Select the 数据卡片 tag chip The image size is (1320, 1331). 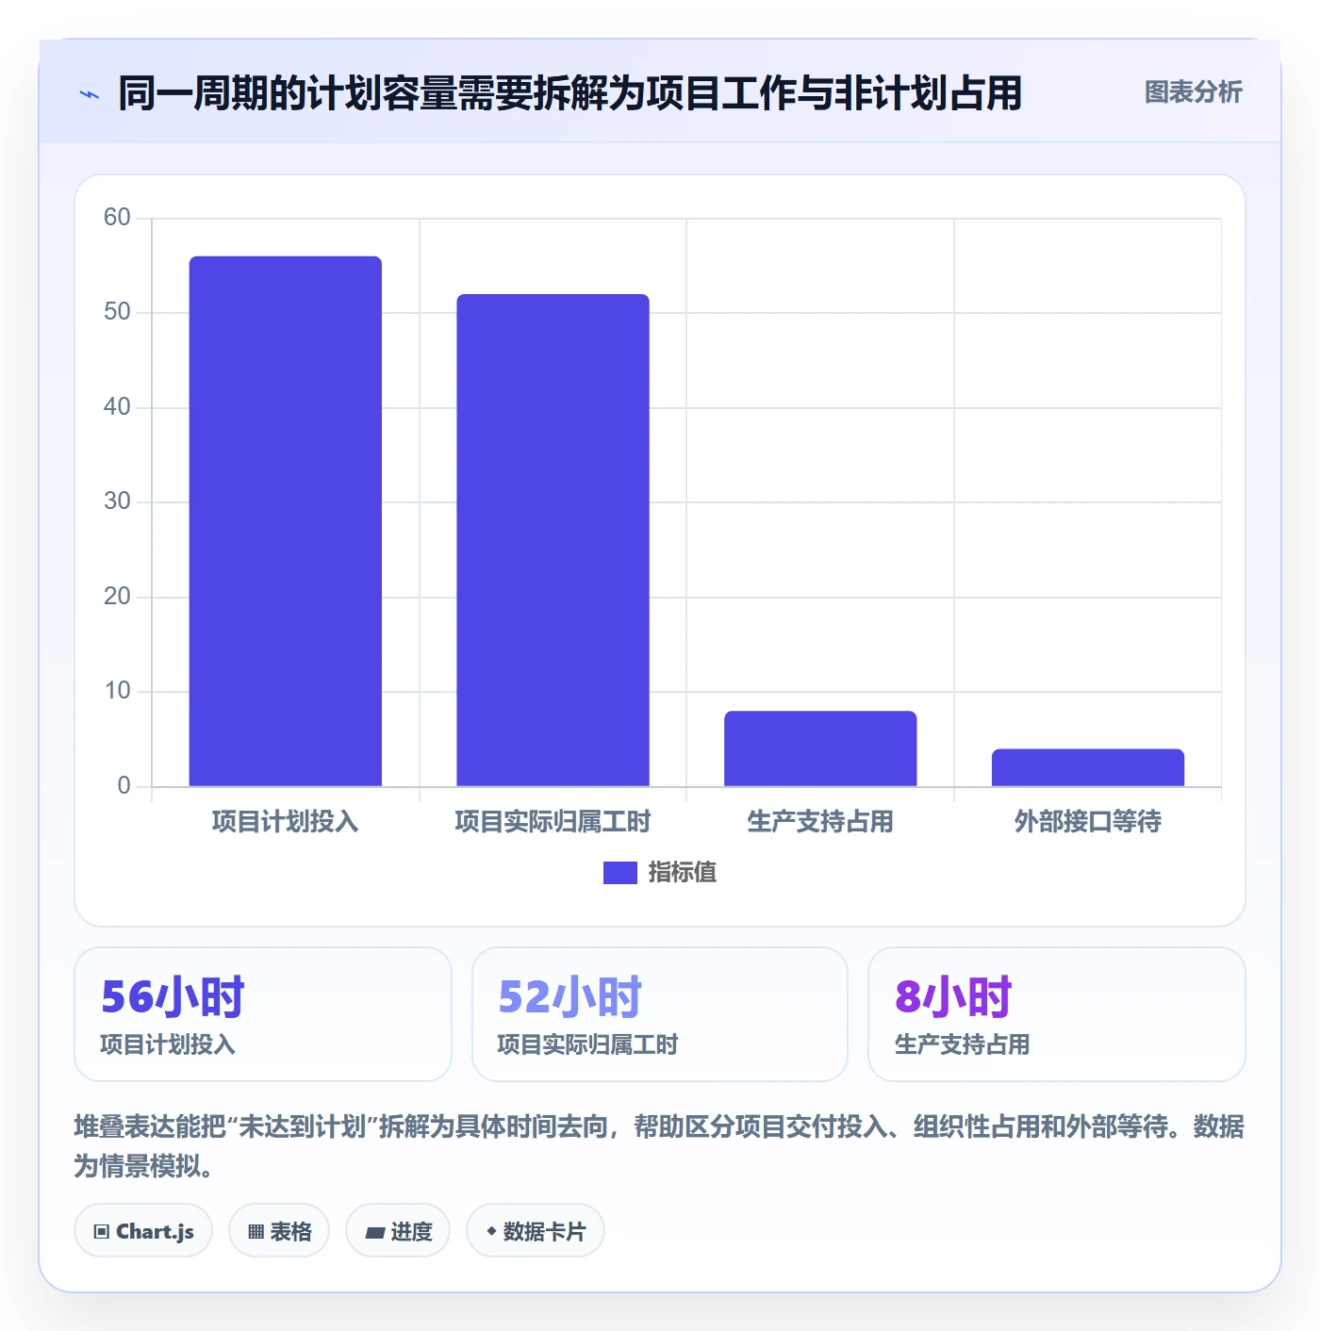(536, 1231)
